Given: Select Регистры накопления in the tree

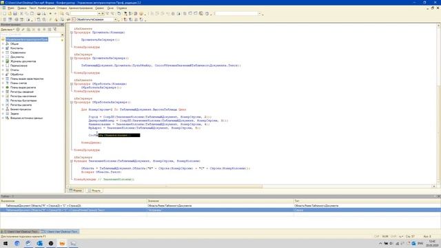Looking at the screenshot, I should (23, 96).
